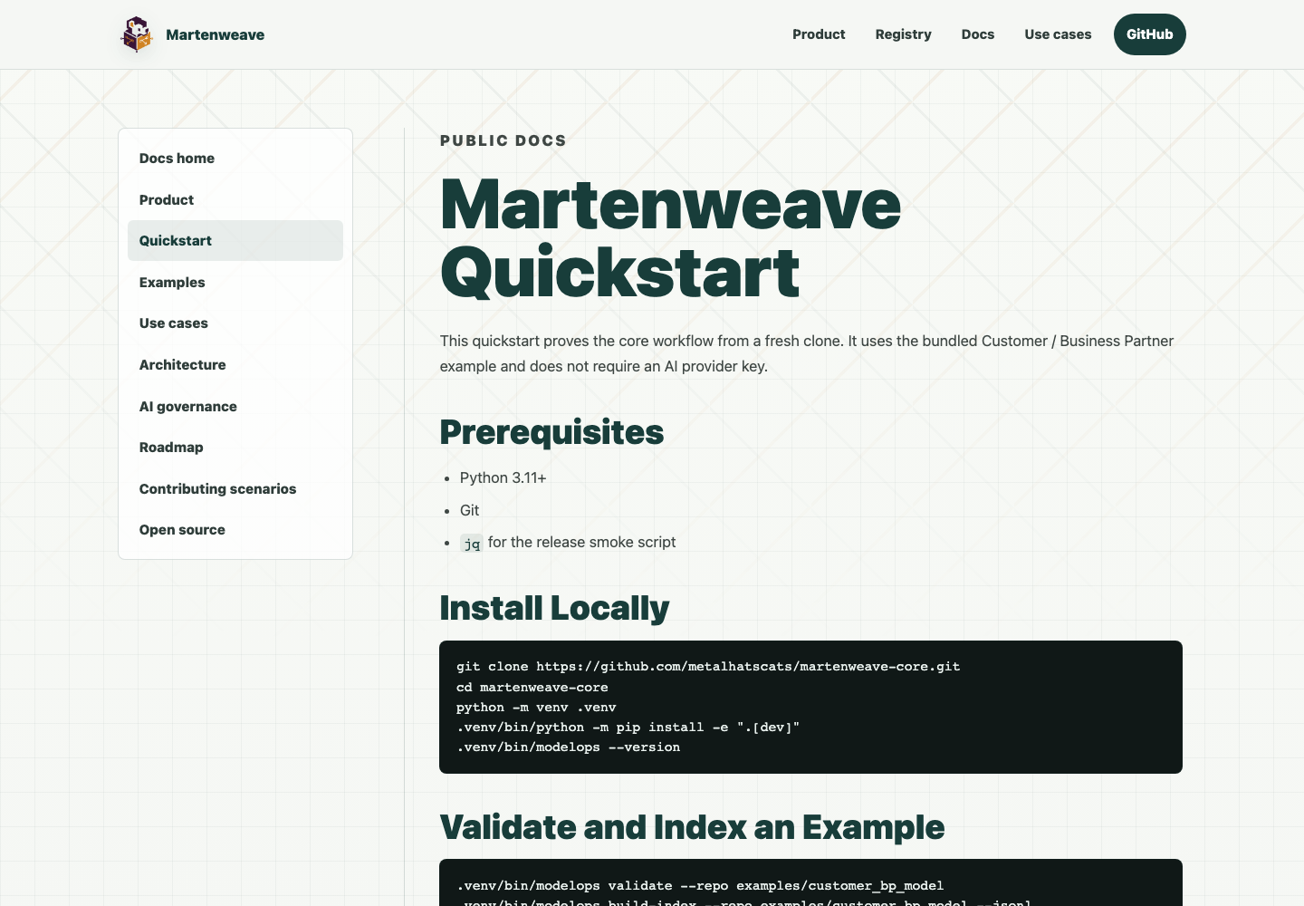Open the Martenweave brand name link
Screen dimensions: 1304x906
pos(216,34)
